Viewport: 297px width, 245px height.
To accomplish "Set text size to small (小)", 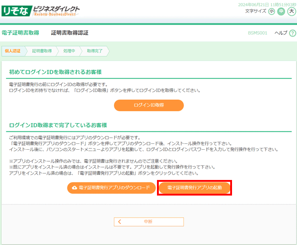I will pos(272,11).
